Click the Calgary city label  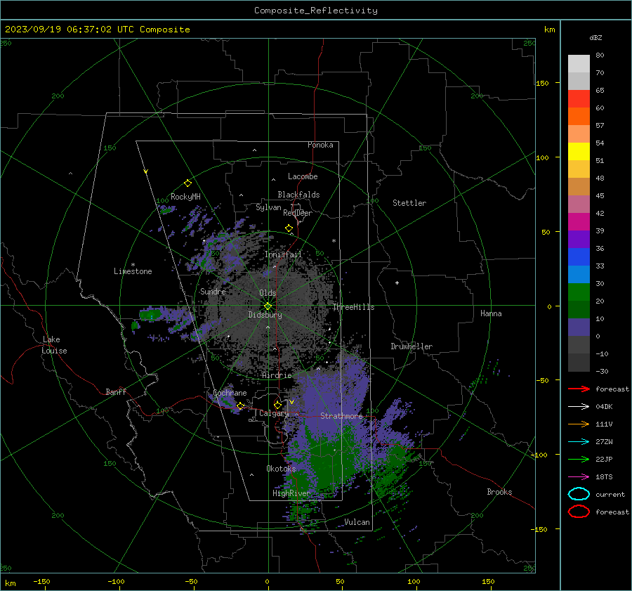274,413
